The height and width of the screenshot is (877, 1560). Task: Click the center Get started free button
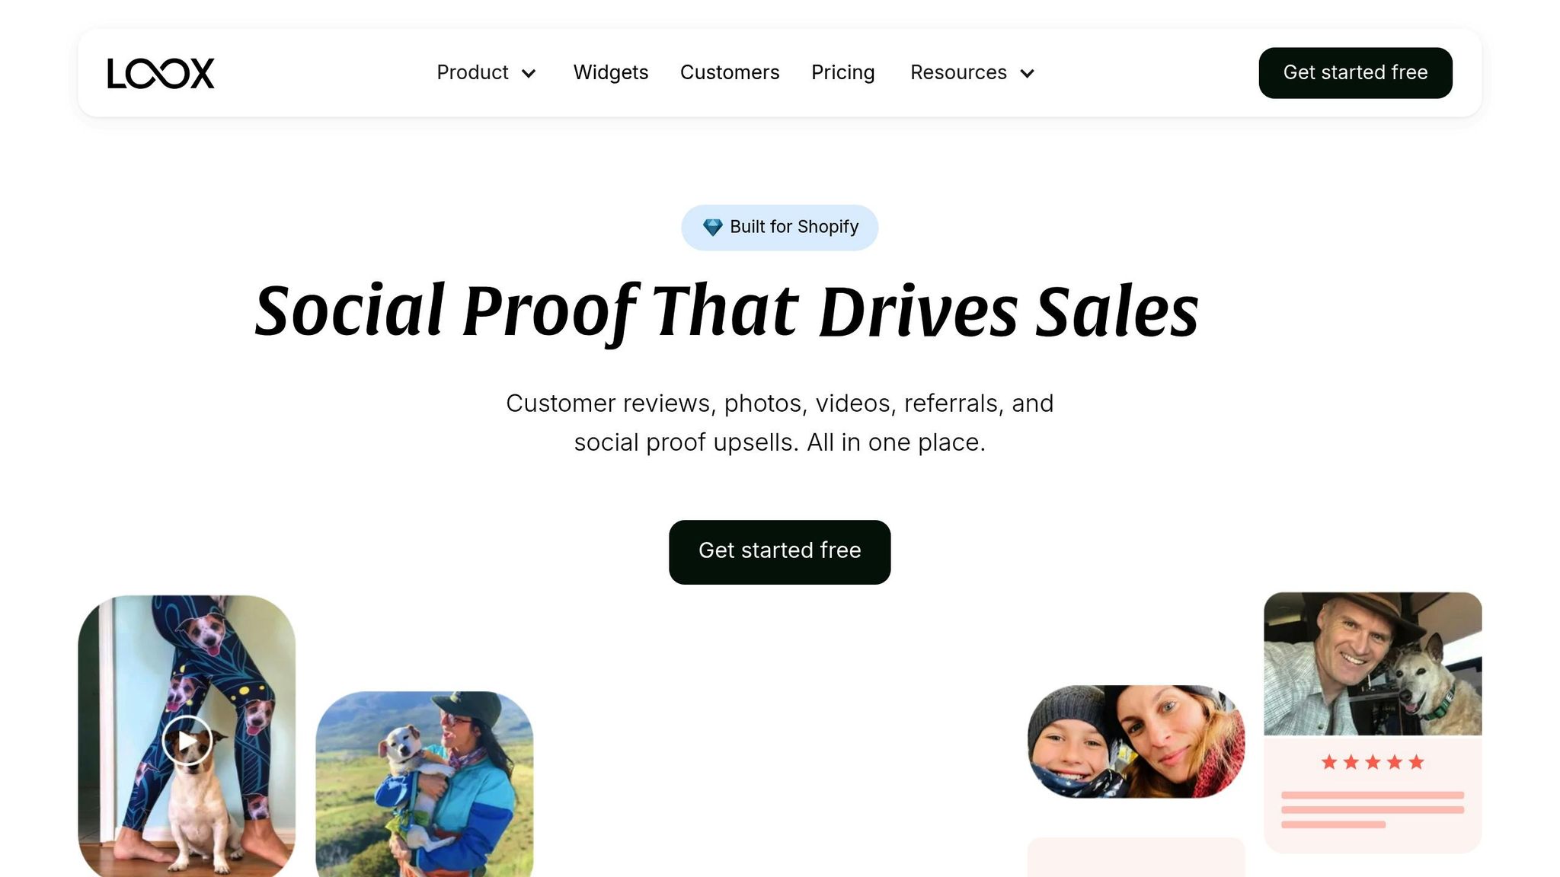779,552
